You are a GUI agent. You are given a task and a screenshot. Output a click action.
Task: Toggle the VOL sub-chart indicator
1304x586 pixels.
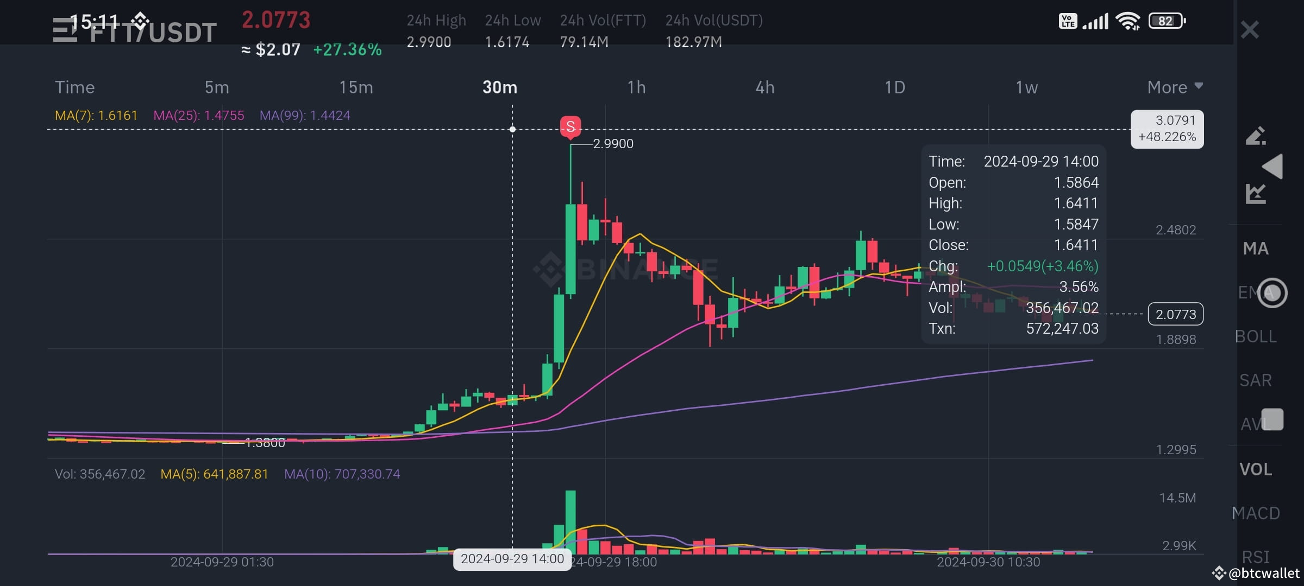[1256, 469]
